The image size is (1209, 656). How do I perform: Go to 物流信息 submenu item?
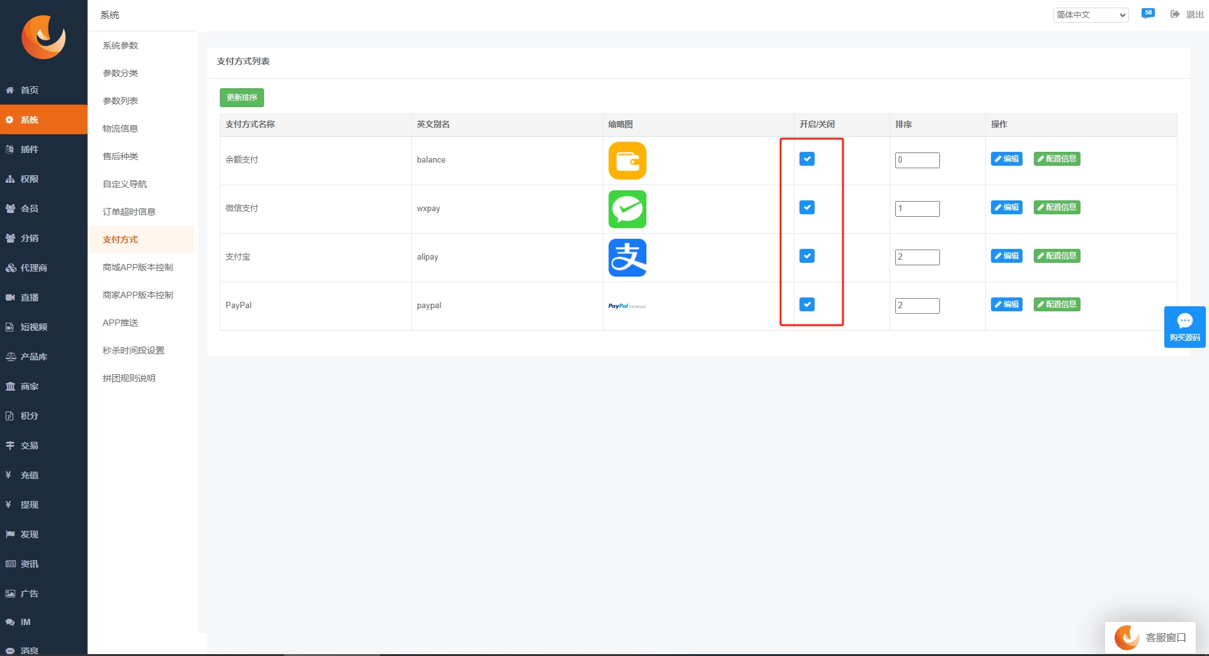120,129
